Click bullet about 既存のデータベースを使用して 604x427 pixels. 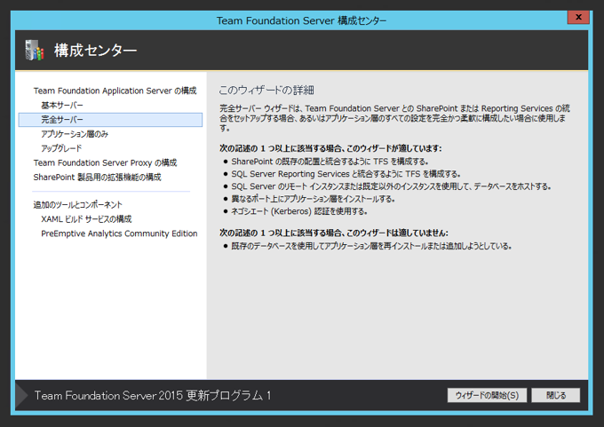[x=371, y=246]
